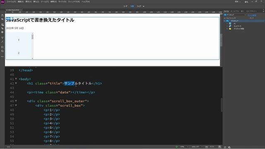Click the network icon in the file tree

[230, 26]
